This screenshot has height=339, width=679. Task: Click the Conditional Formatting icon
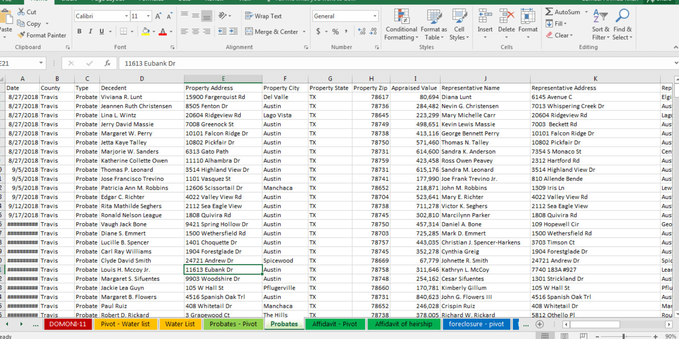coord(401,18)
